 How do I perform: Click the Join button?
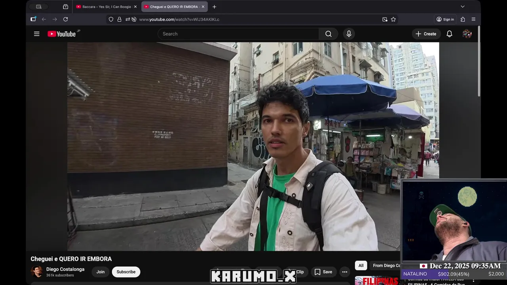[101, 272]
